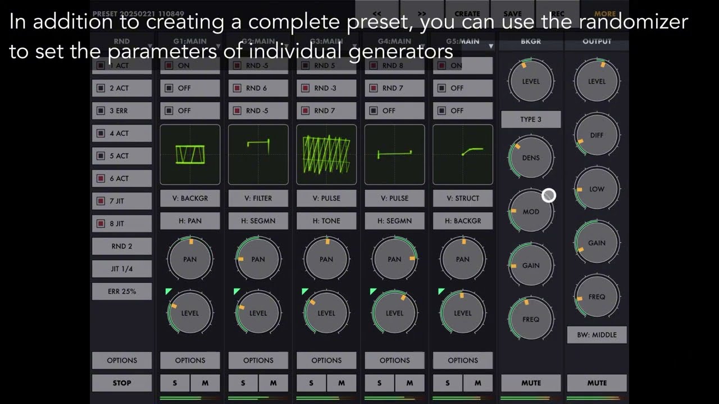
Task: Open the V: STRUCT selector in G5
Action: (x=463, y=198)
